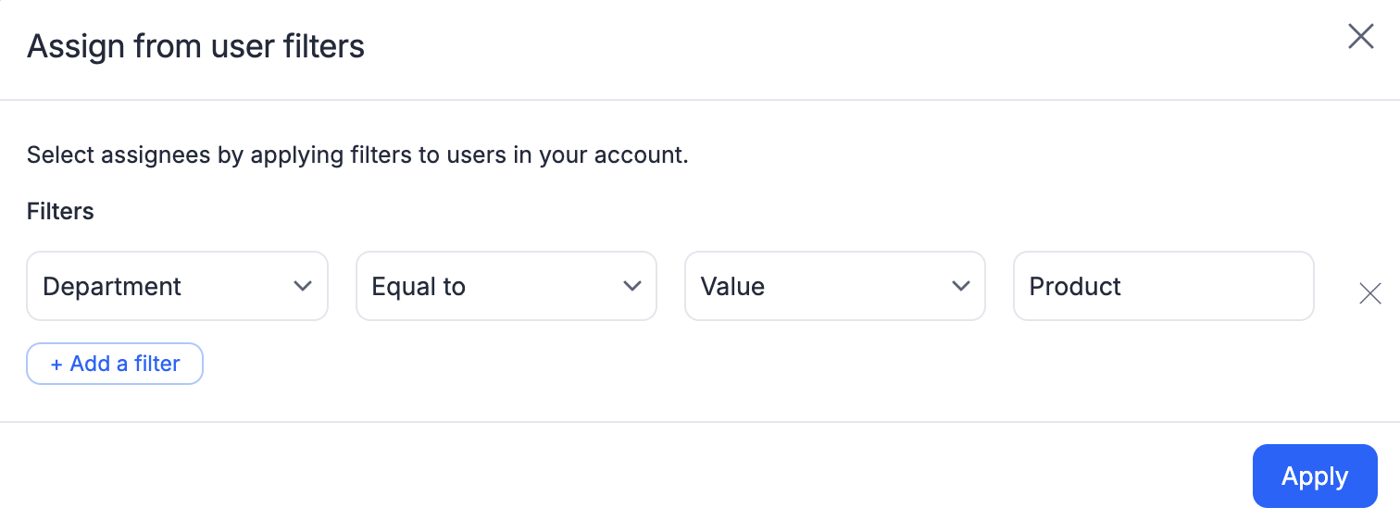This screenshot has width=1400, height=520.
Task: Click the chevron arrow in Equal to dropdown
Action: click(632, 286)
